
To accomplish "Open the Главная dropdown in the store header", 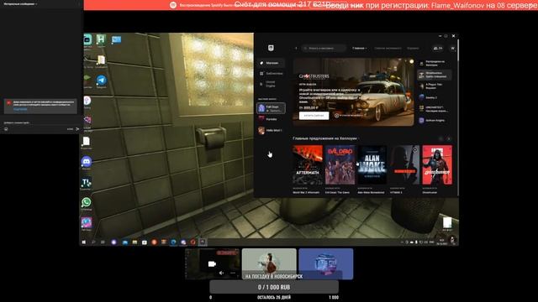I will (359, 49).
